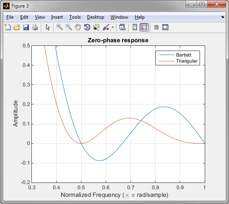Click the Show Plot Tools icon
The image size is (229, 204).
(x=165, y=27)
